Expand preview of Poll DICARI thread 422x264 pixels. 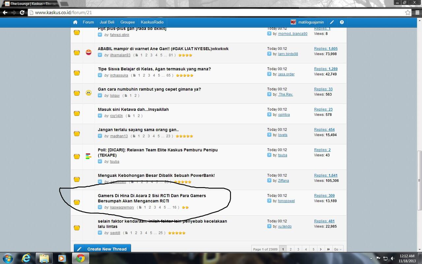100,161
